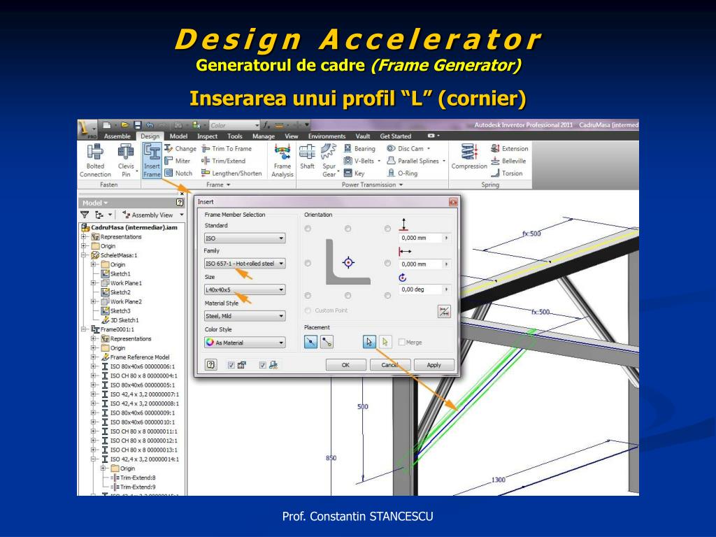Open the Standard ISO dropdown
The height and width of the screenshot is (537, 716).
click(245, 238)
